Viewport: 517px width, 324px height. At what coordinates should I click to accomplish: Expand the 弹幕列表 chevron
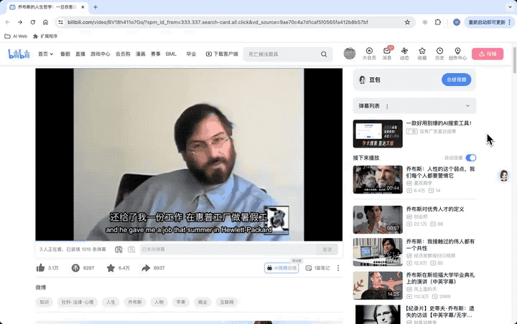tap(467, 105)
